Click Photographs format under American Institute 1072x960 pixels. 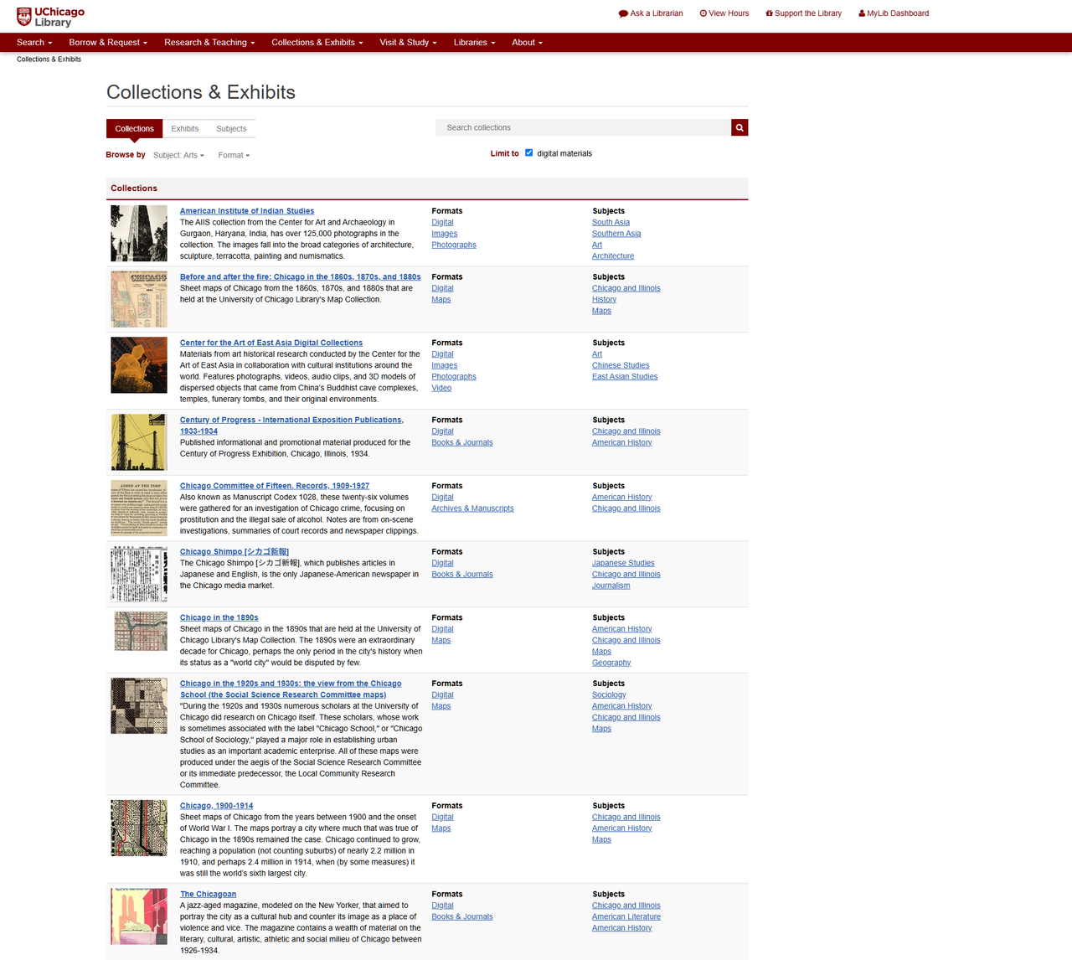pyautogui.click(x=454, y=245)
